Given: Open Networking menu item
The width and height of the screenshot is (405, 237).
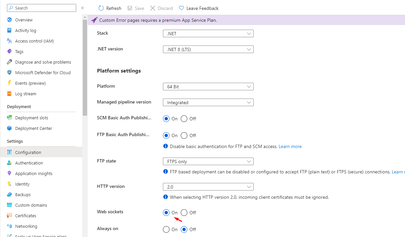Looking at the screenshot, I should pos(41,226).
